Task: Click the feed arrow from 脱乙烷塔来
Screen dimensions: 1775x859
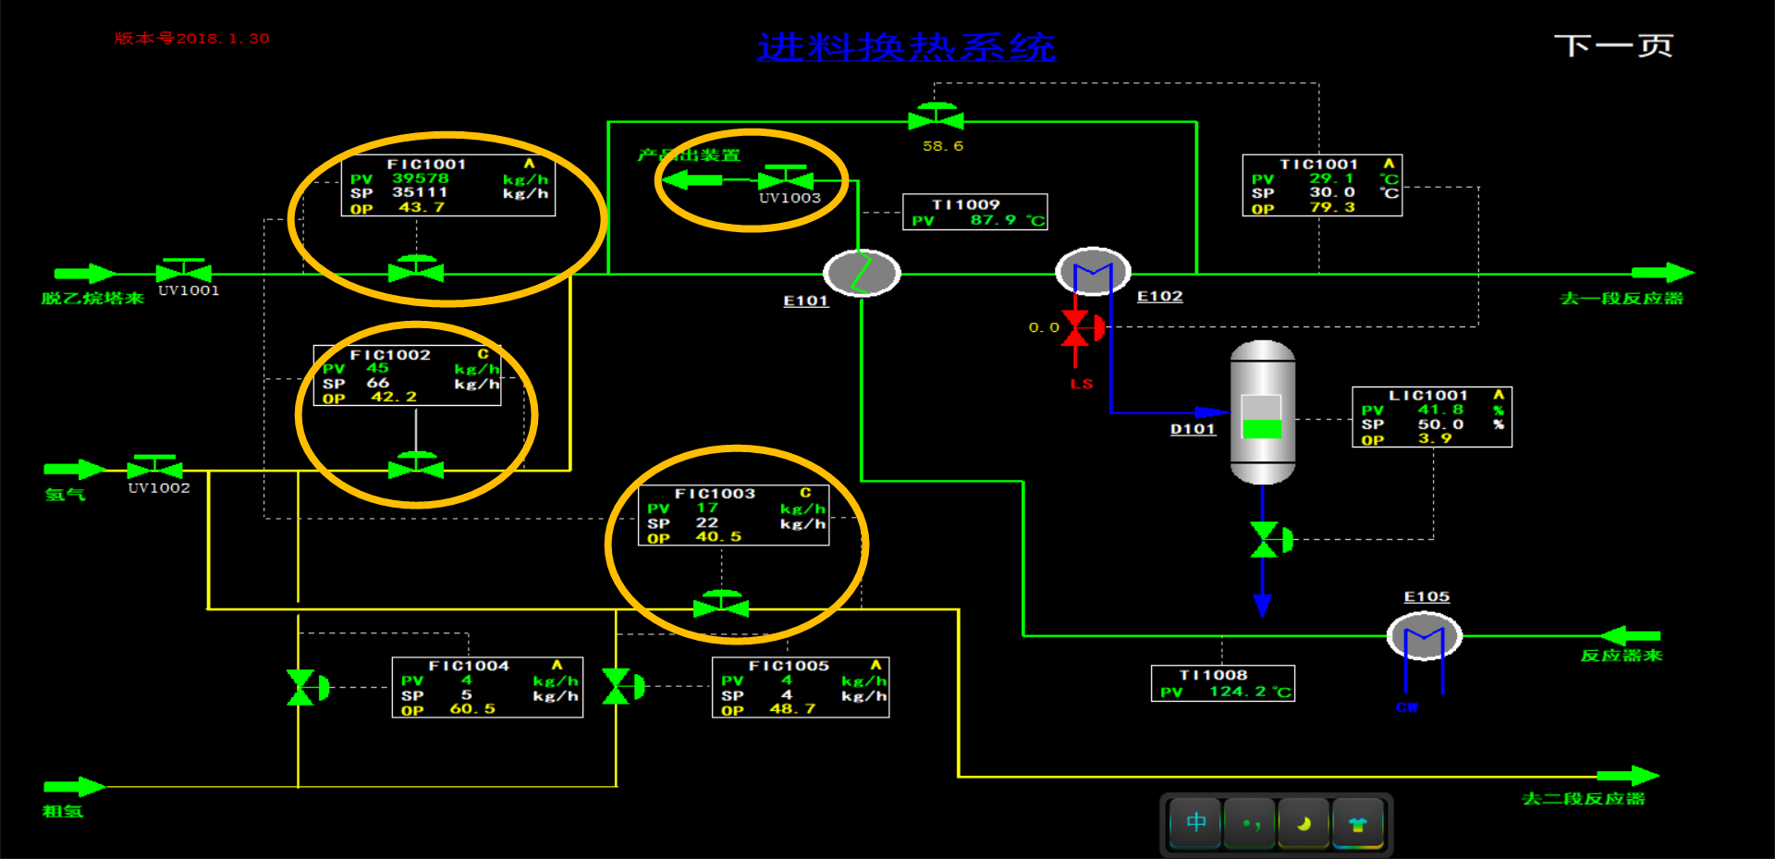Action: tap(85, 274)
